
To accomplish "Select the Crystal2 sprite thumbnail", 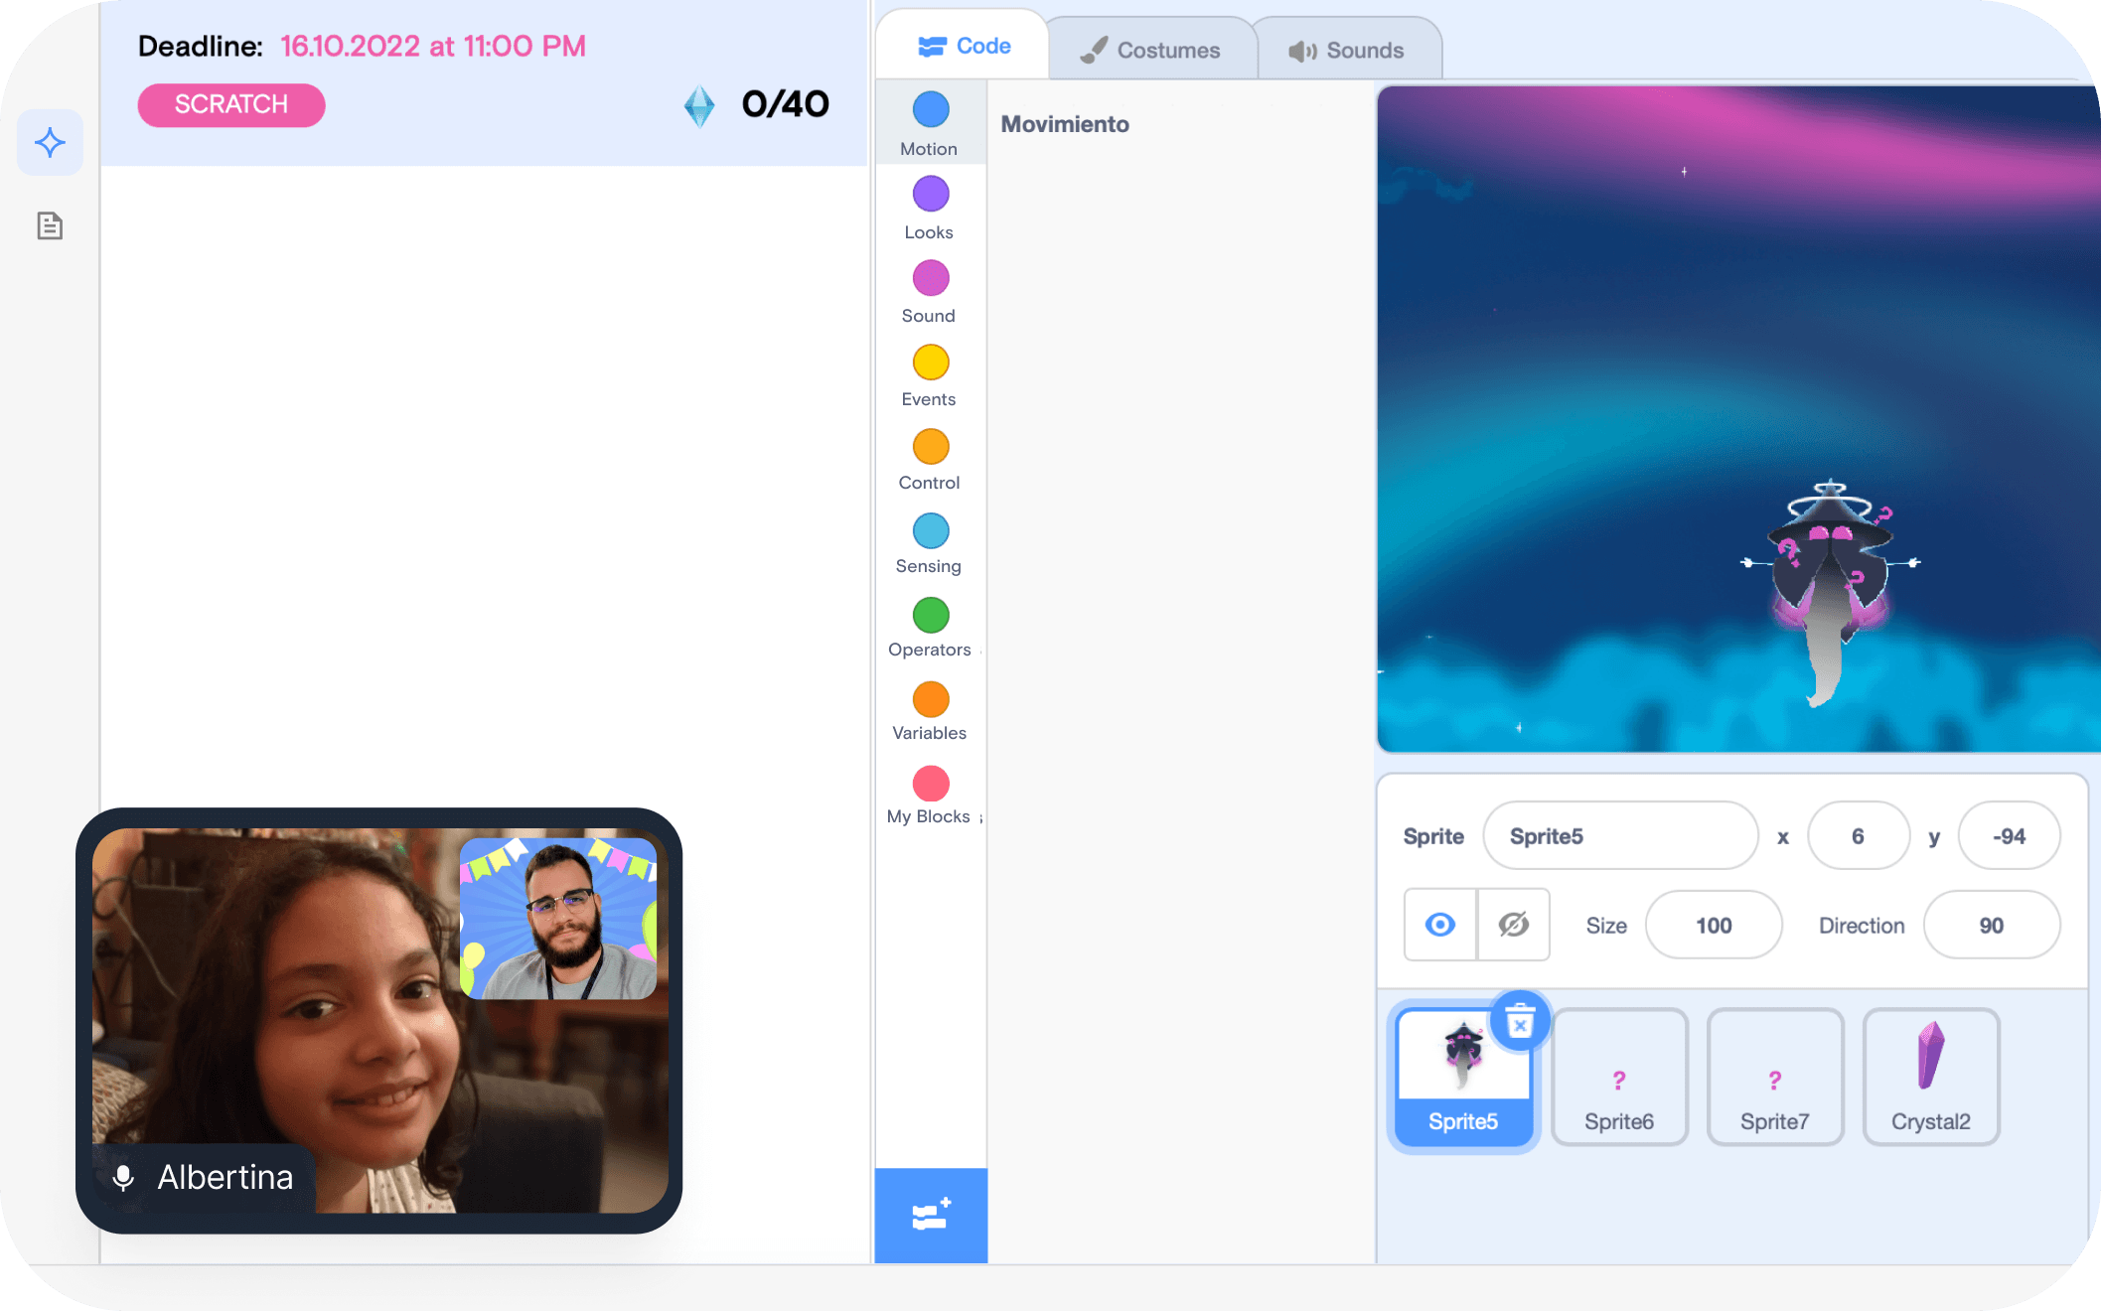I will click(1930, 1077).
